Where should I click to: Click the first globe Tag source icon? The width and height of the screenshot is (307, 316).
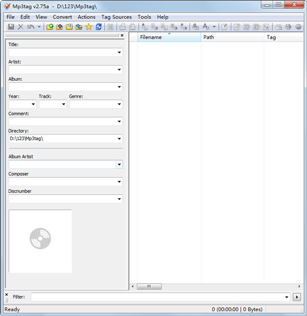(288, 27)
